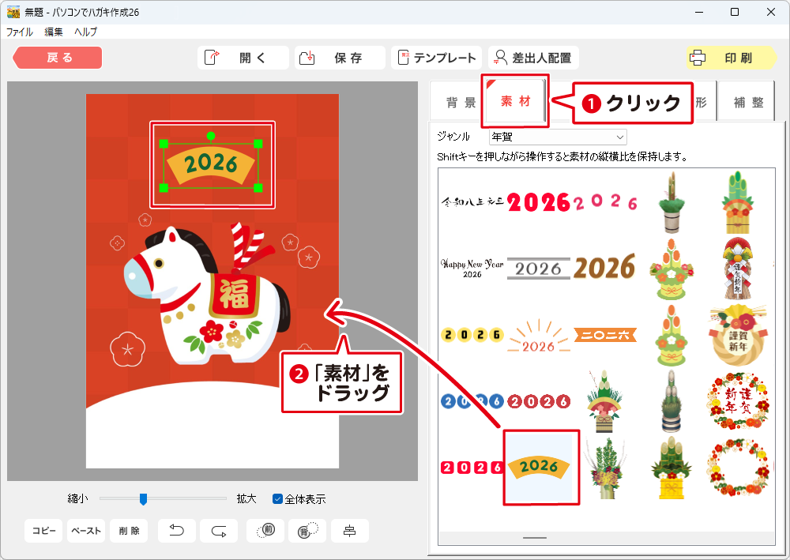The width and height of the screenshot is (790, 560).
Task: Toggle the 全体表示 checkbox
Action: pos(278,498)
